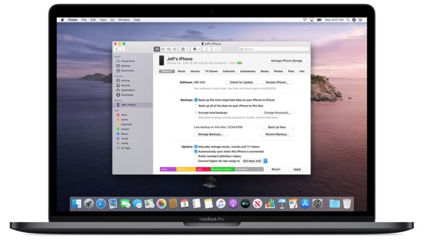This screenshot has height=241, width=426.
Task: Click Manage iPhone Storage button
Action: click(x=286, y=61)
